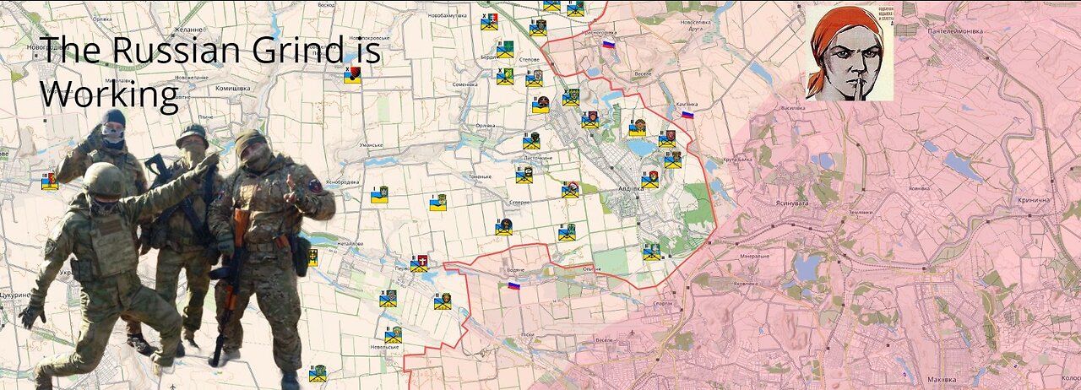Select the unit marker with white shield near Первомайське

(419, 263)
